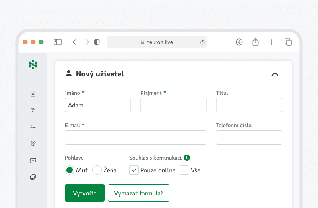The image size is (318, 208).
Task: Open the browser share menu
Action: (256, 42)
